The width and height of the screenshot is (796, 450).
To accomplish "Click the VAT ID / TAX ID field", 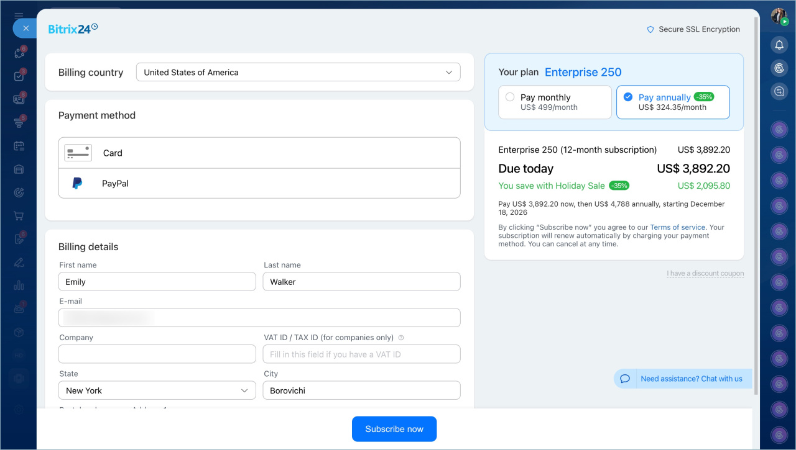I will click(362, 354).
